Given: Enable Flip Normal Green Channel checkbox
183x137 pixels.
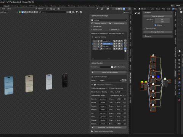Looking at the screenshot, I should (x=92, y=88).
